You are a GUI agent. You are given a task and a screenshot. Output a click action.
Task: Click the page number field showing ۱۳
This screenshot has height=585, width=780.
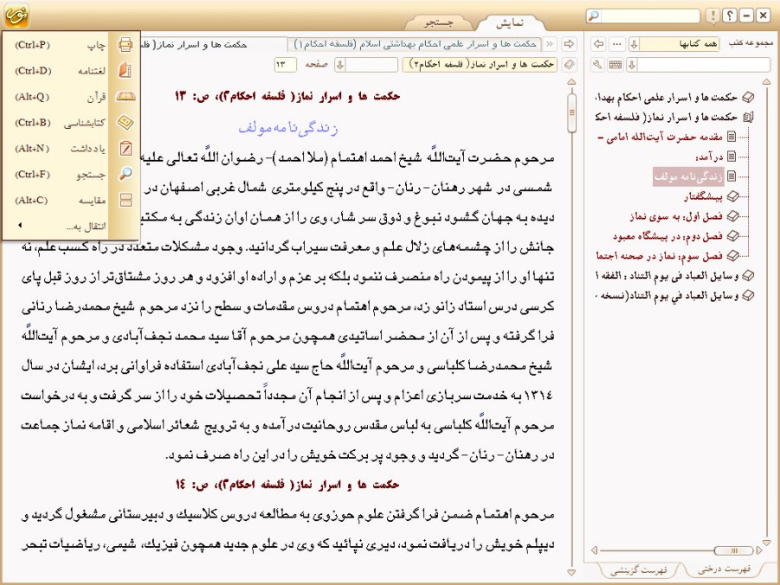285,64
